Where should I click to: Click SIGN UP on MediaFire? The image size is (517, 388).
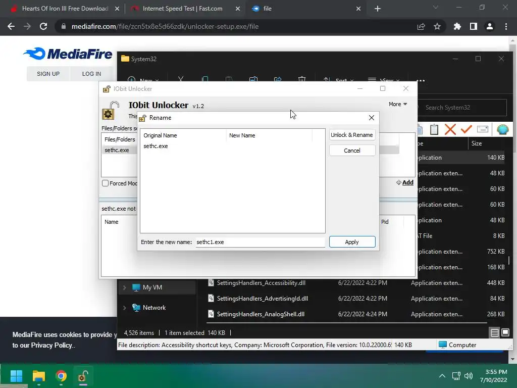48,74
